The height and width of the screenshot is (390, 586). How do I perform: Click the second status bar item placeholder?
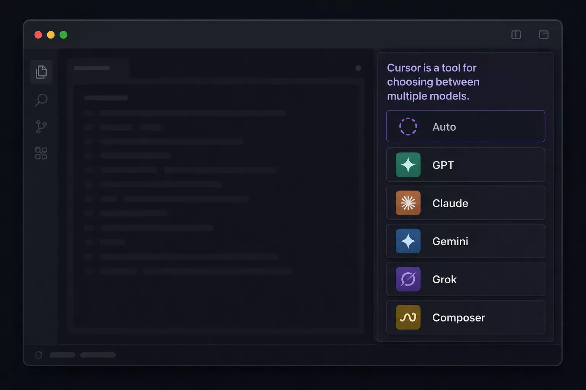98,355
